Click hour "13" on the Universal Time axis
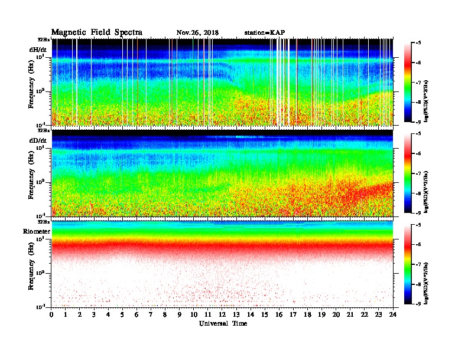This screenshot has height=361, width=468. tap(236, 315)
